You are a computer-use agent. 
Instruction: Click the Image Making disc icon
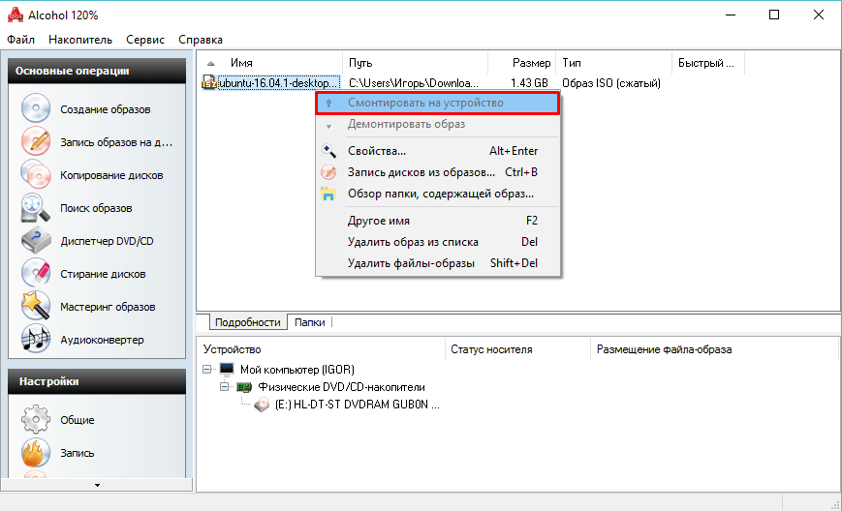36,108
